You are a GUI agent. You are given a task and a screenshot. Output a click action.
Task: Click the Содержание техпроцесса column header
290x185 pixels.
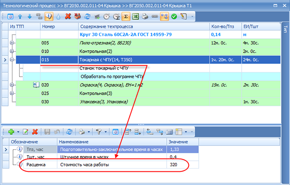[144, 27]
